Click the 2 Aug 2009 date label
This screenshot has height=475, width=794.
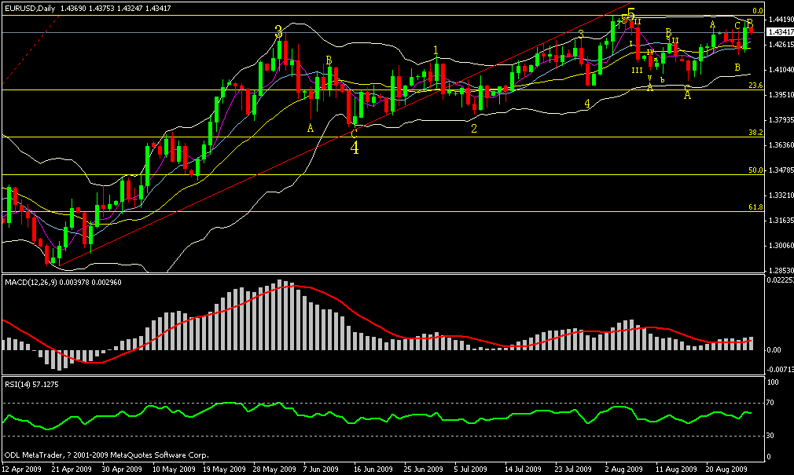click(624, 469)
